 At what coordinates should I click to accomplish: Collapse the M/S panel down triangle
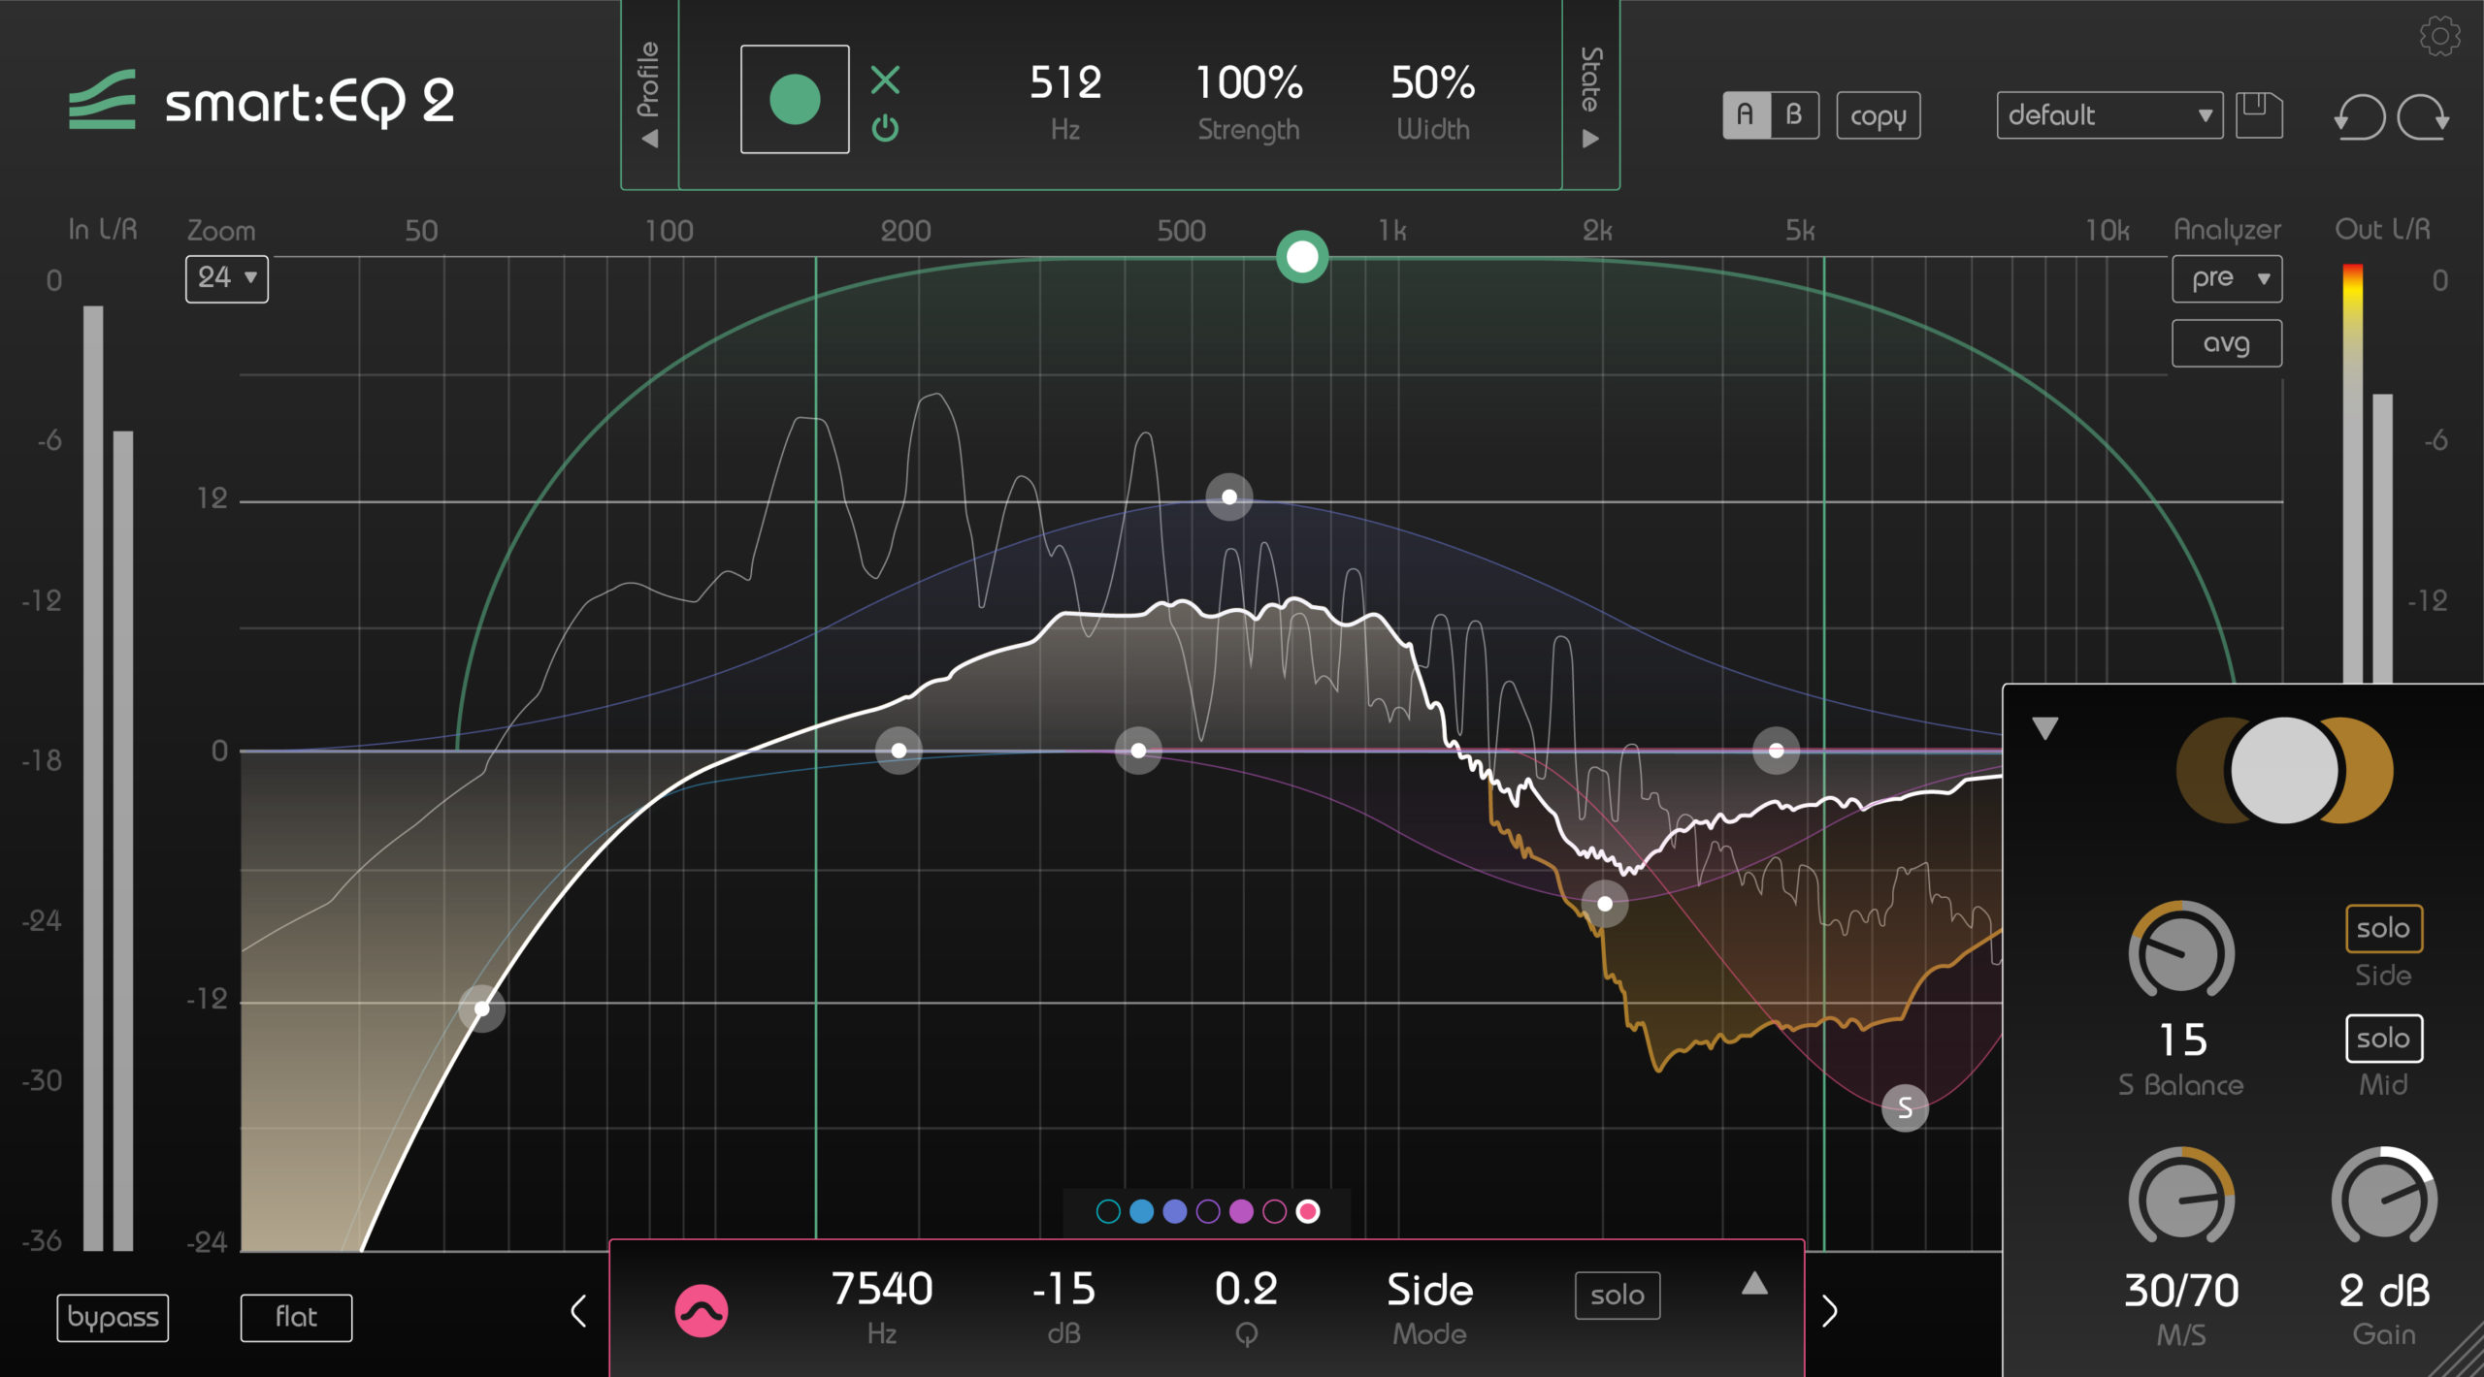(x=2045, y=728)
